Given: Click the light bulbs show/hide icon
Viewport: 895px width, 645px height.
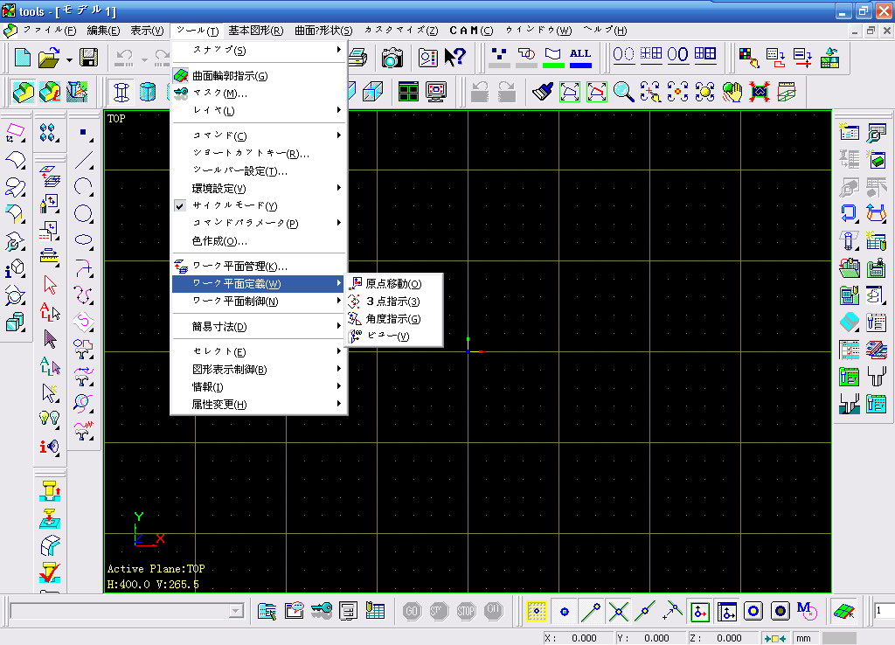Looking at the screenshot, I should point(50,419).
